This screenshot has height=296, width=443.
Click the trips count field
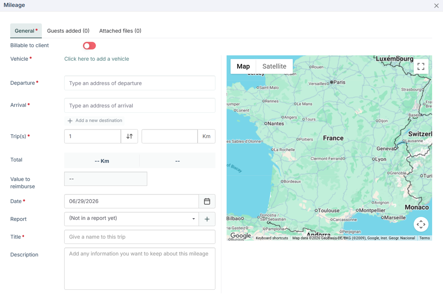point(92,136)
